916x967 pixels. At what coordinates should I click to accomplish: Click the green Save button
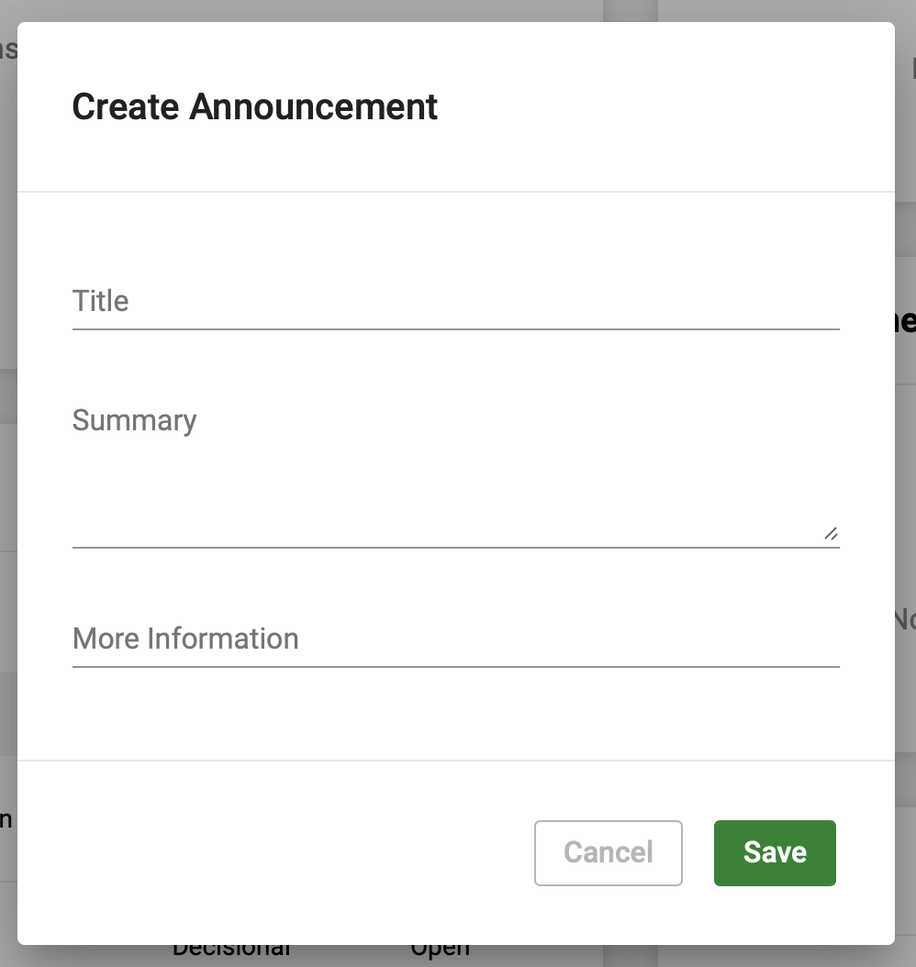click(775, 852)
